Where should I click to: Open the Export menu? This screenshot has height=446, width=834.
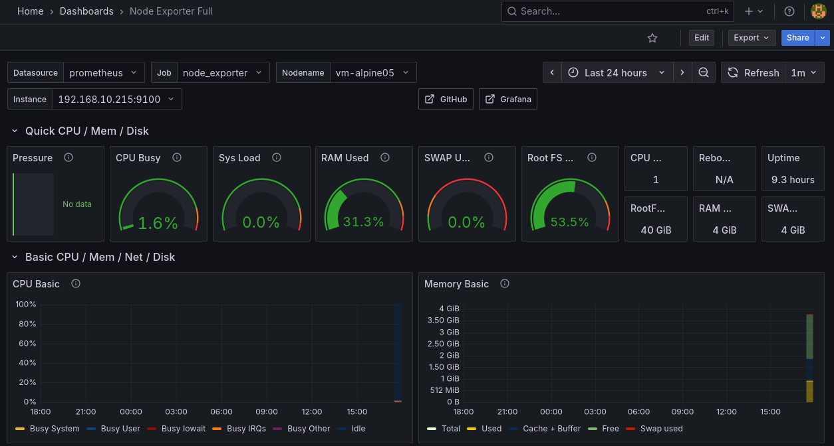(x=752, y=38)
